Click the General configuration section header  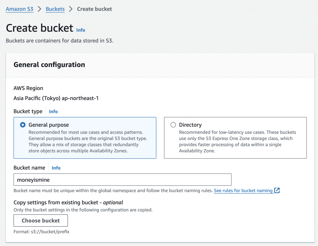pyautogui.click(x=49, y=65)
